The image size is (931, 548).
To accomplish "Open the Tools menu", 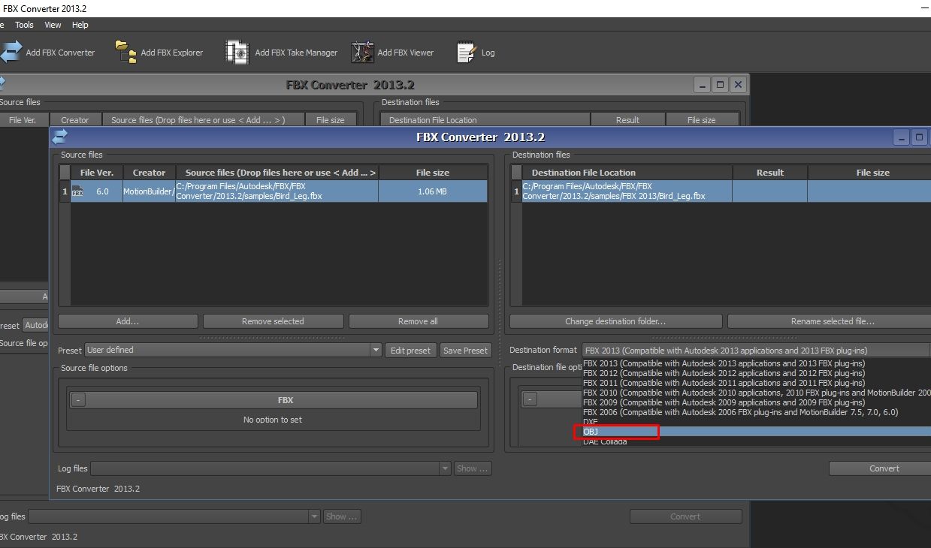I will [24, 24].
